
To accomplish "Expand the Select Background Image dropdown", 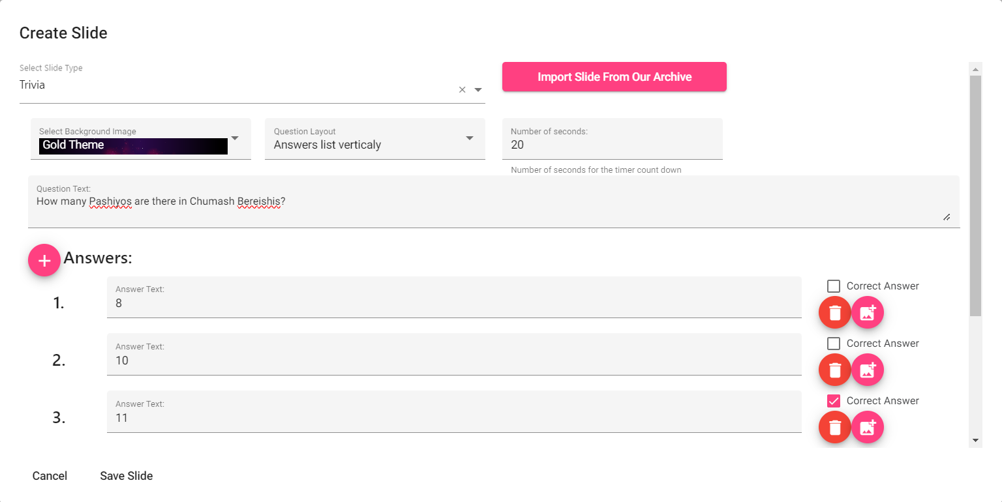I will tap(235, 138).
